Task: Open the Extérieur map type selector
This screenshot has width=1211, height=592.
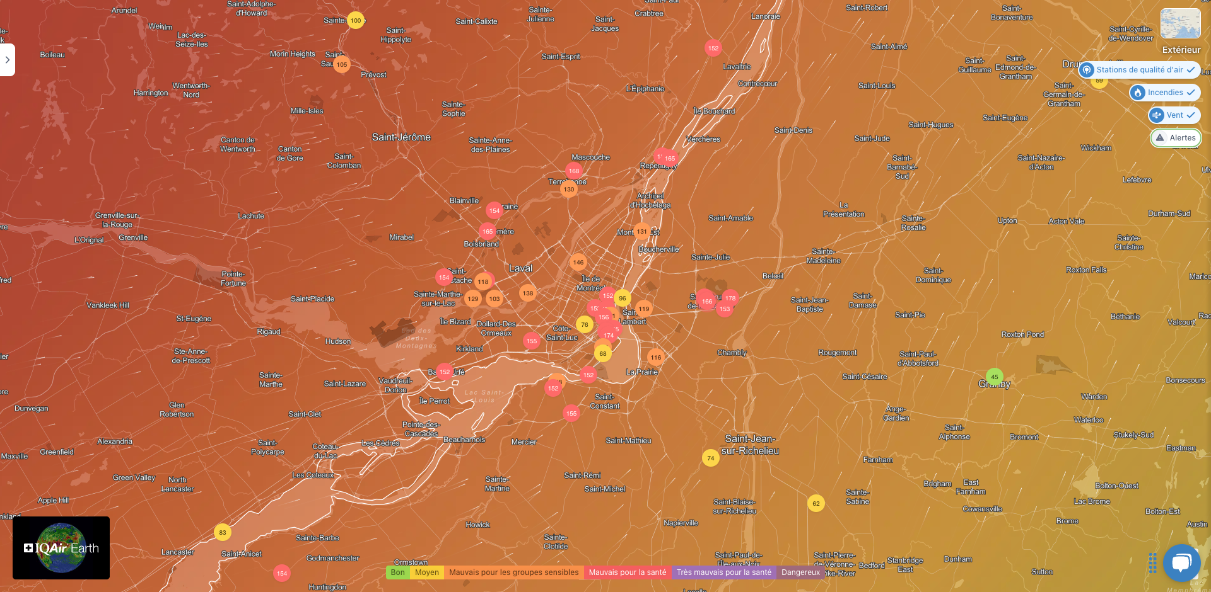Action: (x=1181, y=25)
